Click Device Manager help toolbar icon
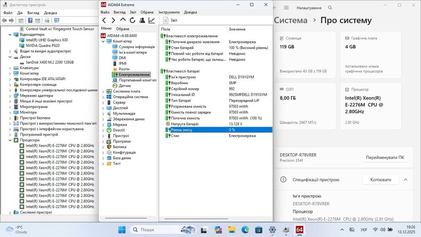 coord(30,20)
